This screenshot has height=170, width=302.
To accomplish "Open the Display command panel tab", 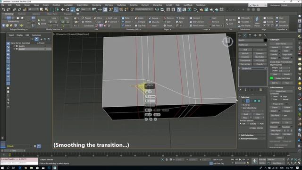I will coord(260,35).
